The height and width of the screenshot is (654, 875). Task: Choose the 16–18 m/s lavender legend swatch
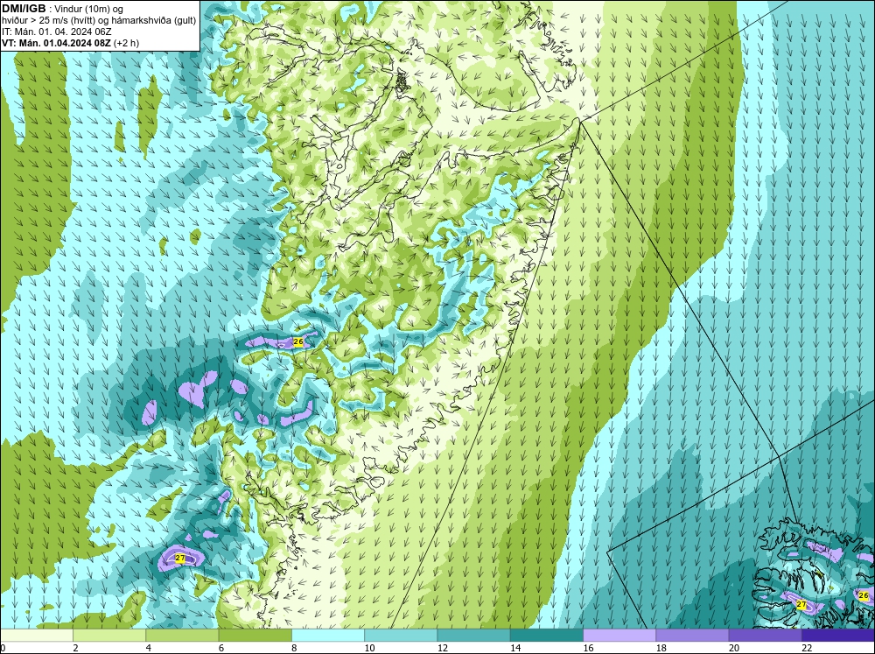pyautogui.click(x=619, y=635)
